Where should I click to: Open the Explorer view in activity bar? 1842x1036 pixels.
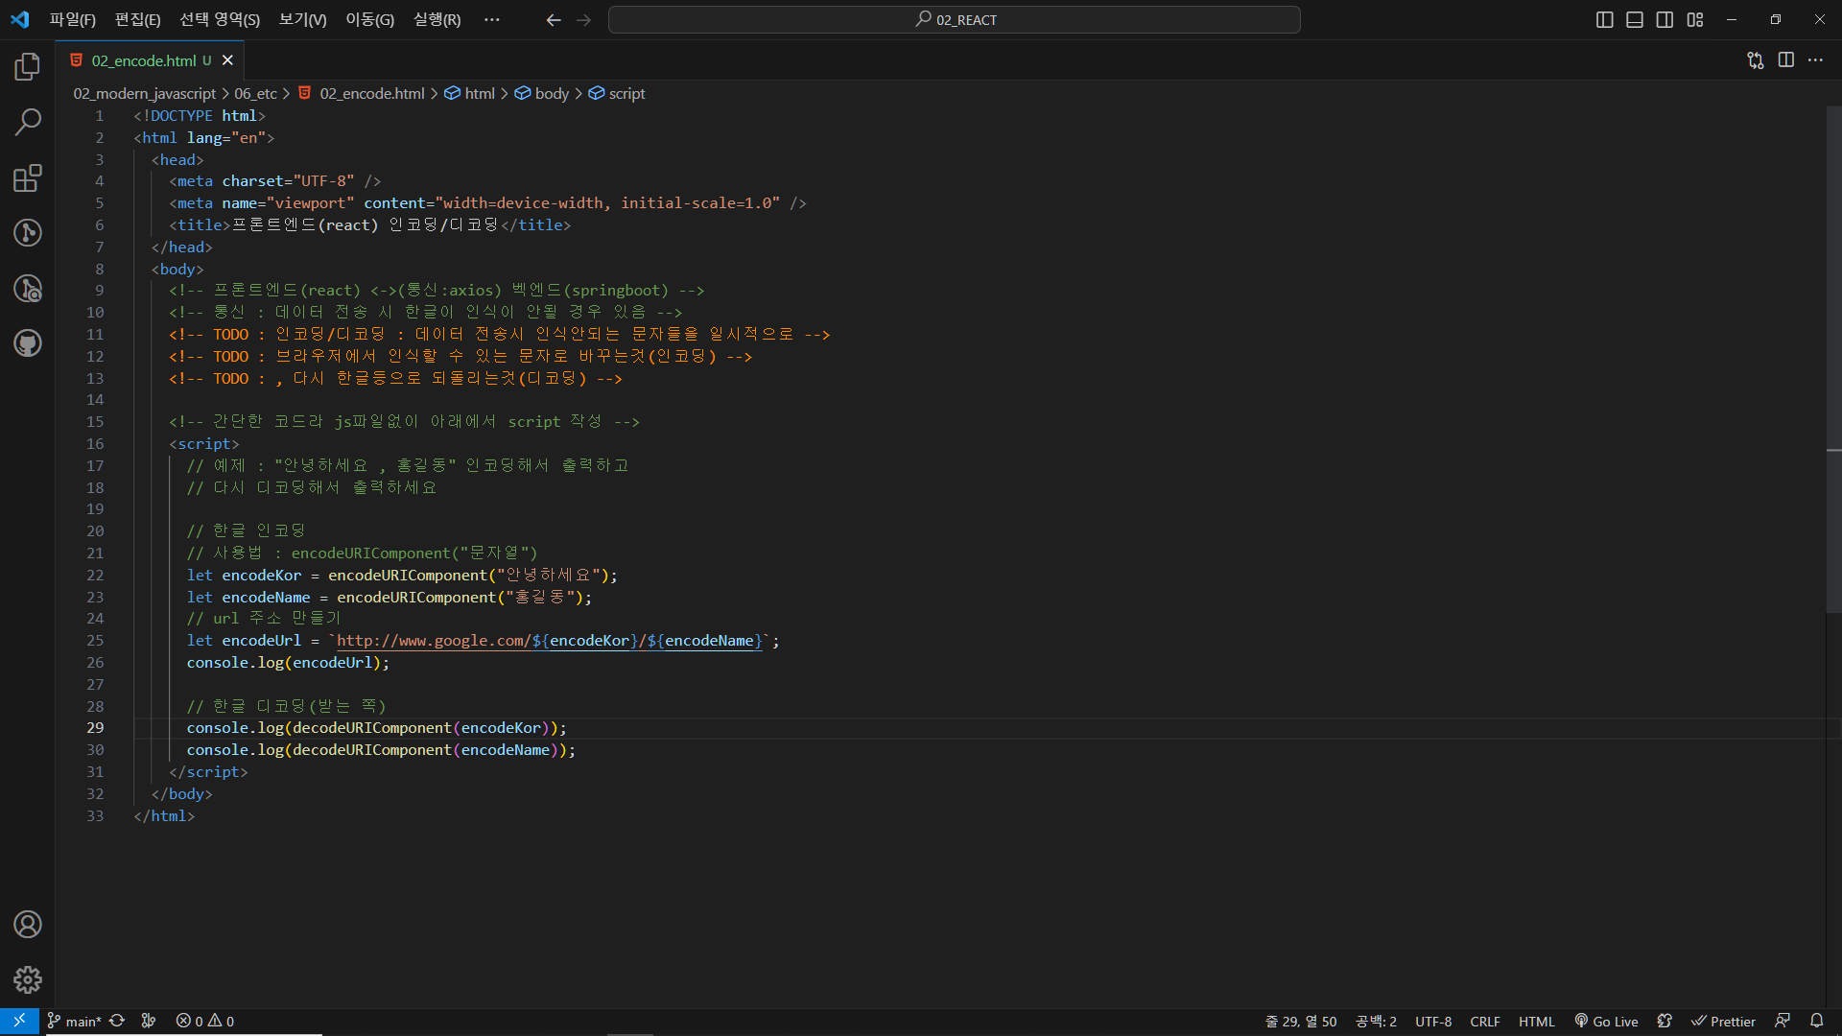tap(27, 66)
